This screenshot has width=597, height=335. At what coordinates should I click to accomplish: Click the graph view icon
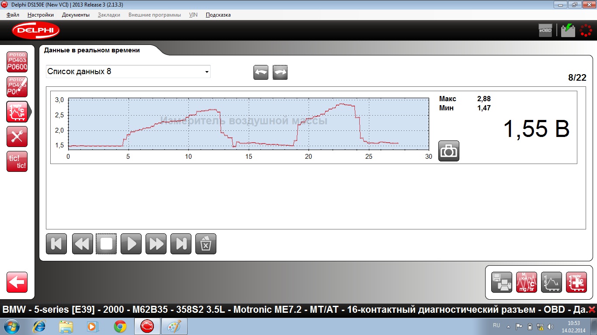click(x=552, y=282)
